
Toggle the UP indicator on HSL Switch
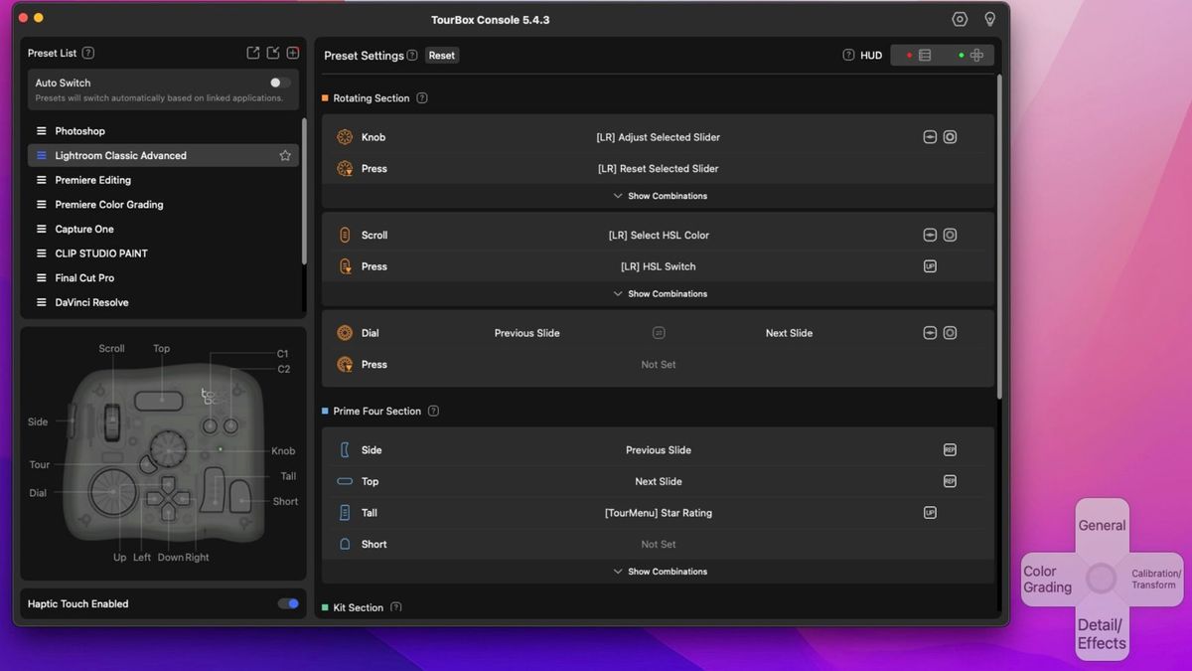click(930, 265)
